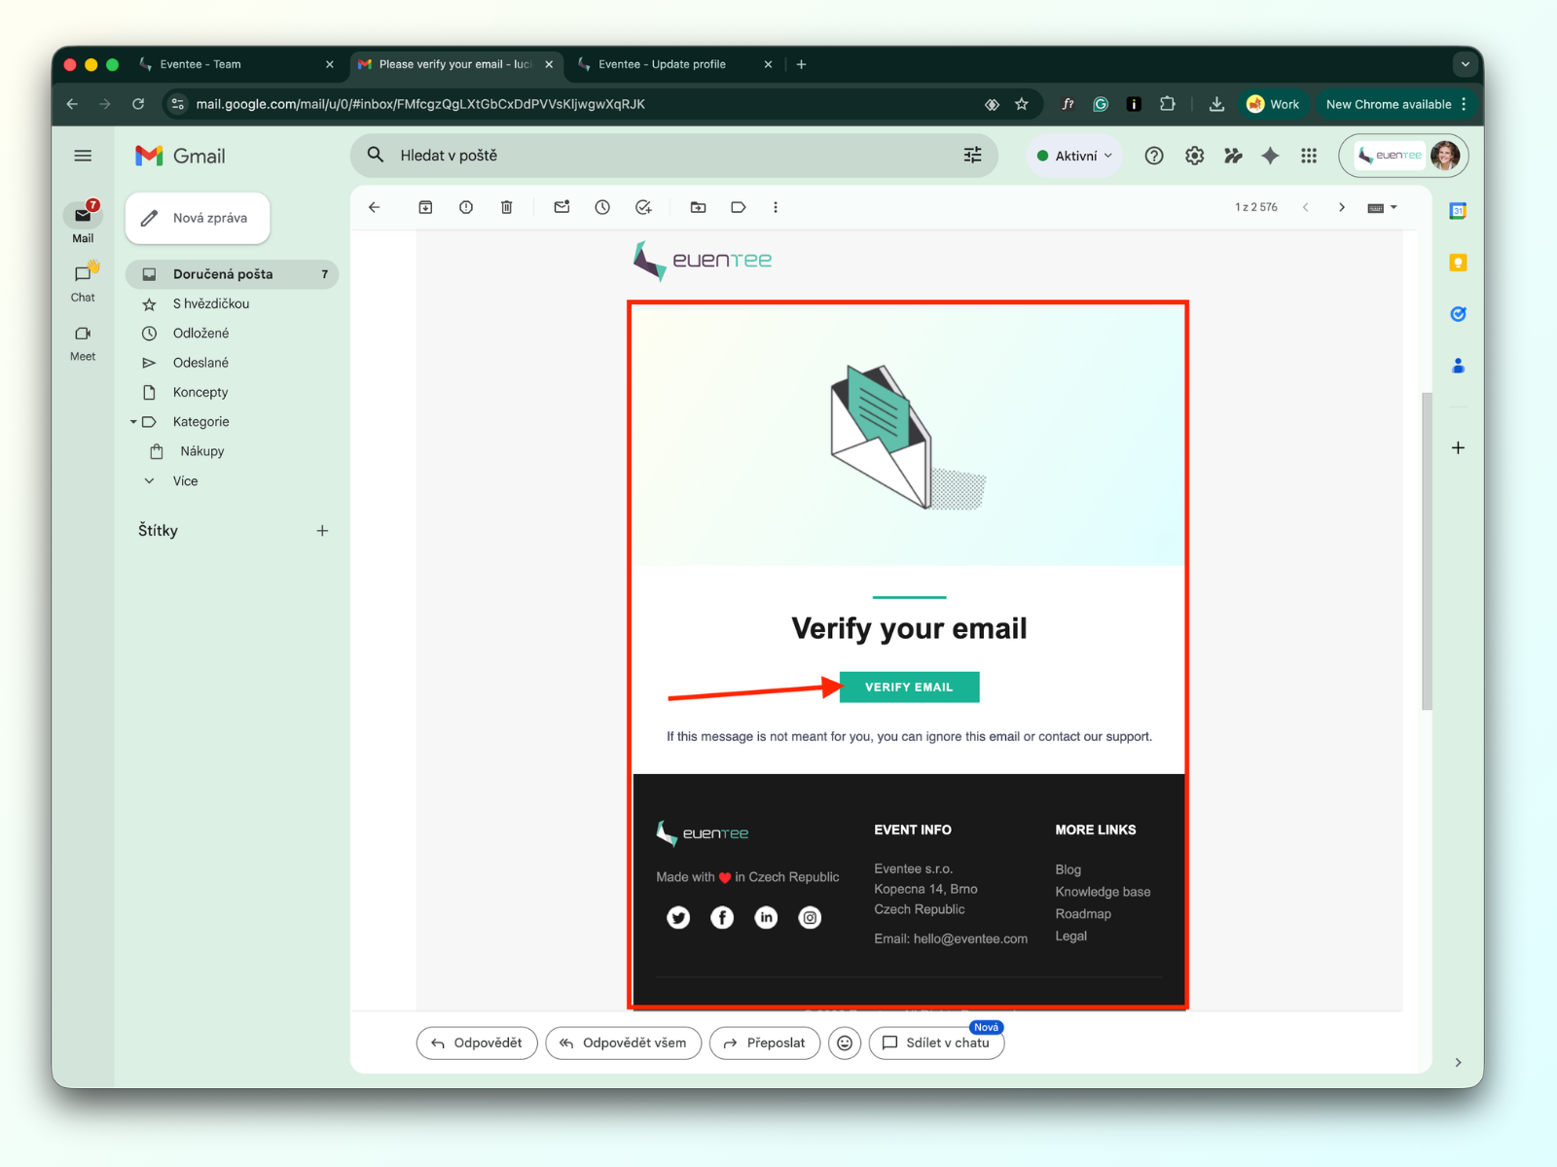
Task: Open Contacts in the side panel
Action: click(x=1458, y=366)
